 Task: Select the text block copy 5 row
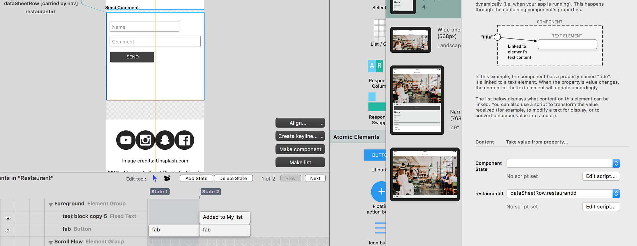coord(99,216)
